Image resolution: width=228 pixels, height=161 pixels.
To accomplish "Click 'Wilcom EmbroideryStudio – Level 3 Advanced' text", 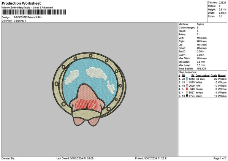I will (x=27, y=8).
